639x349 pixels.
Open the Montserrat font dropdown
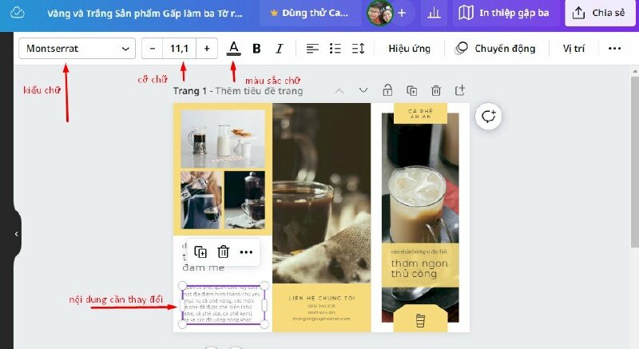(77, 49)
